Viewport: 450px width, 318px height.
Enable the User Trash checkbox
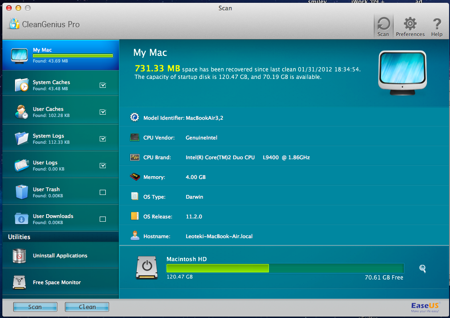pyautogui.click(x=103, y=192)
